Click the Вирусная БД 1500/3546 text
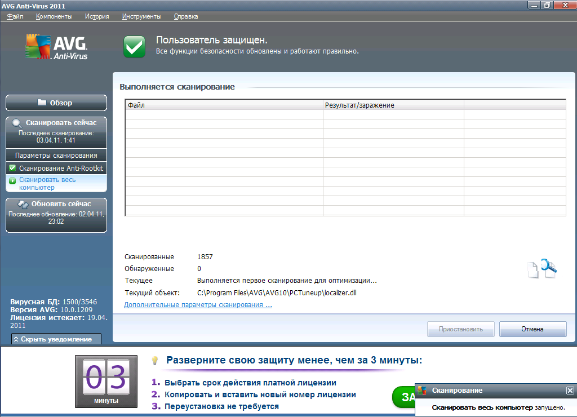The width and height of the screenshot is (577, 417). 54,302
